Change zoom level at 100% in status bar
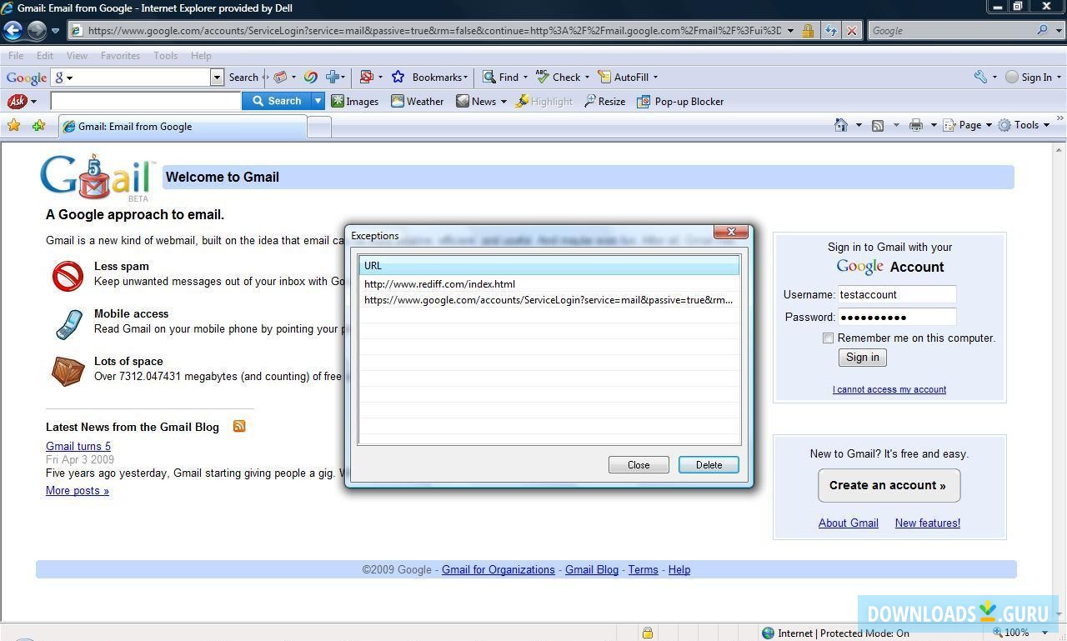1067x641 pixels. tap(1016, 633)
